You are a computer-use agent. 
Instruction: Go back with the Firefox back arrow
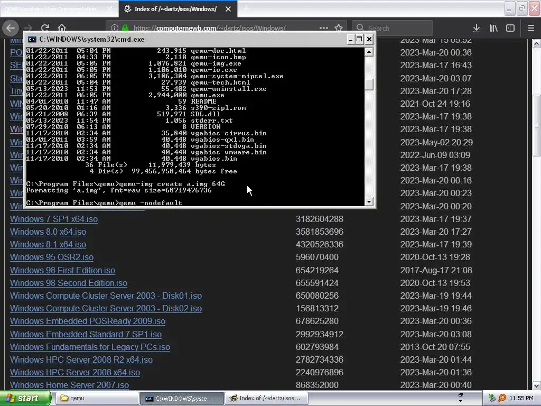point(11,28)
